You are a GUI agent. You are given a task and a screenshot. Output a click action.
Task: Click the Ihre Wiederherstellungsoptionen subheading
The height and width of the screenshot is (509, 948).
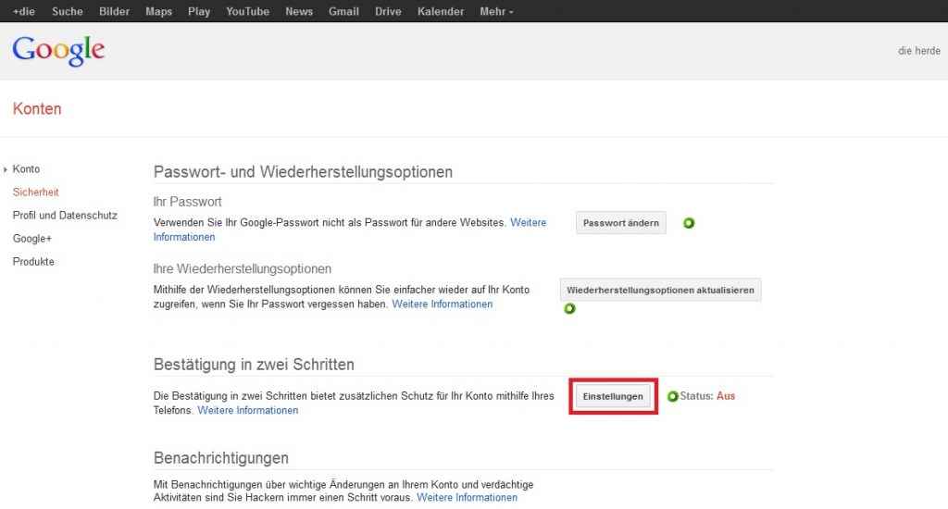click(243, 269)
